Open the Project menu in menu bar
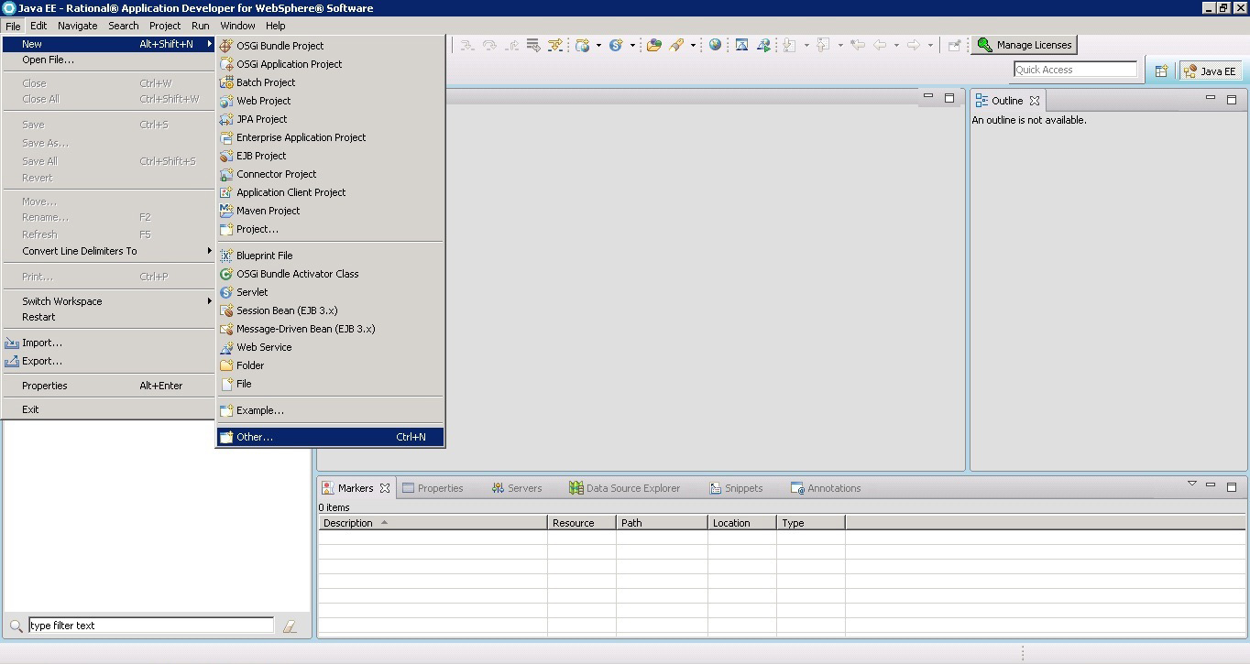 click(x=165, y=26)
